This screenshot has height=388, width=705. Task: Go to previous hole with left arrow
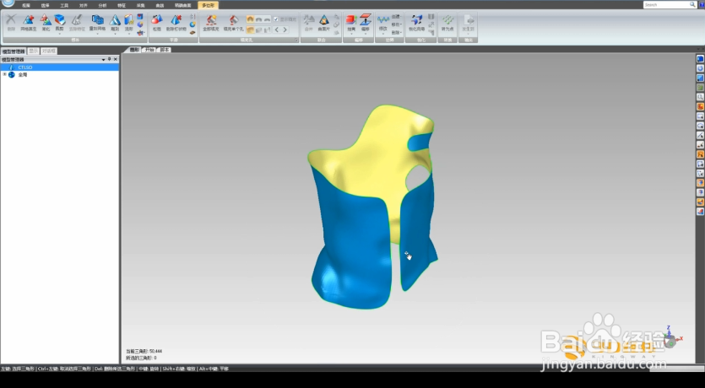(x=277, y=30)
